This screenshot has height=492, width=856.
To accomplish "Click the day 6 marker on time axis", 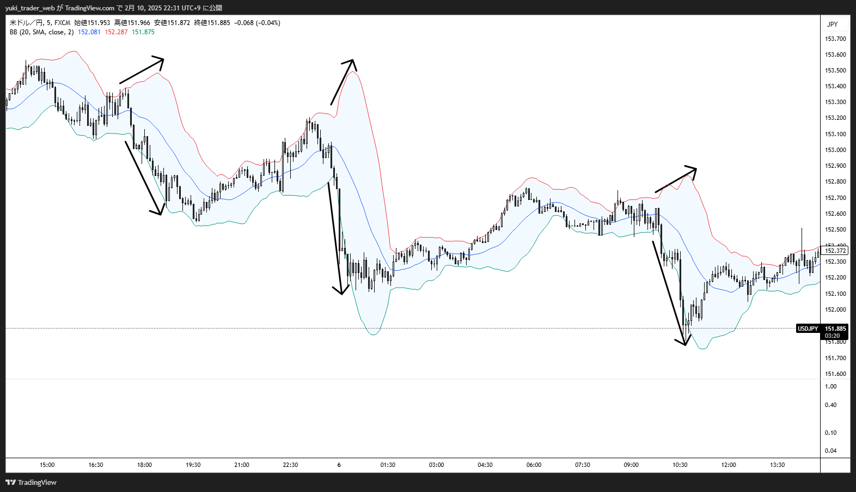I will point(339,465).
